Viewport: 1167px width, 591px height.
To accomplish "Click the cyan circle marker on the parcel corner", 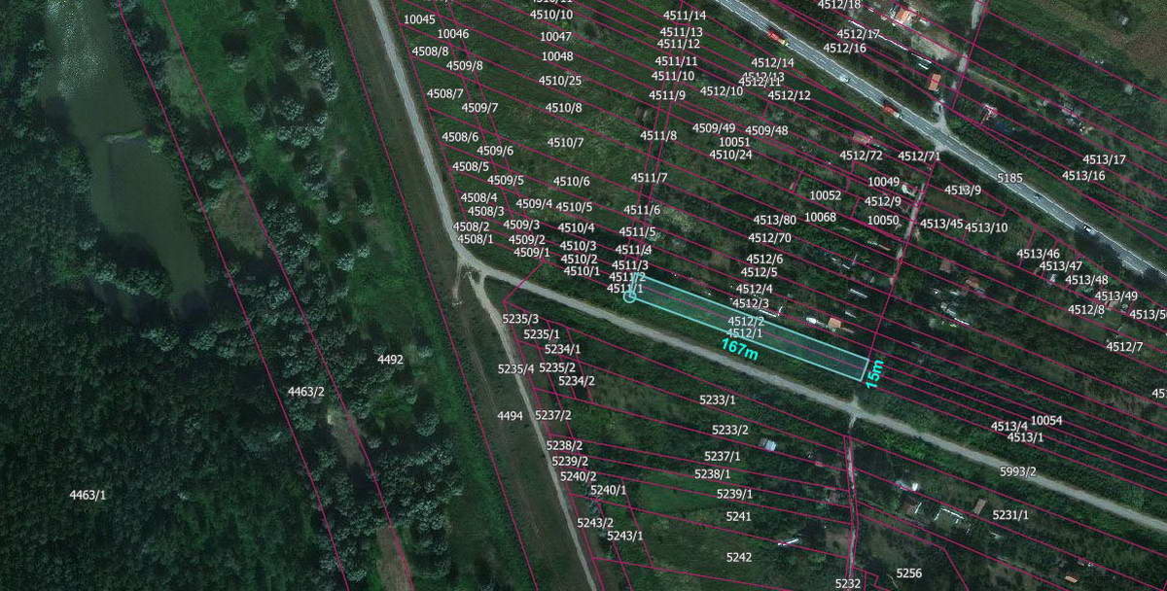I will pyautogui.click(x=629, y=295).
